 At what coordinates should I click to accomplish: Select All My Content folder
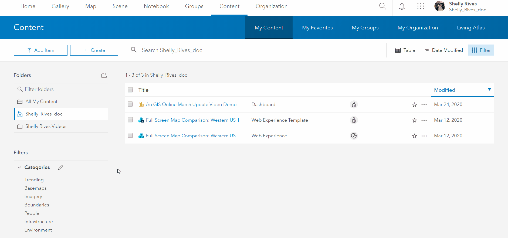tap(61, 101)
